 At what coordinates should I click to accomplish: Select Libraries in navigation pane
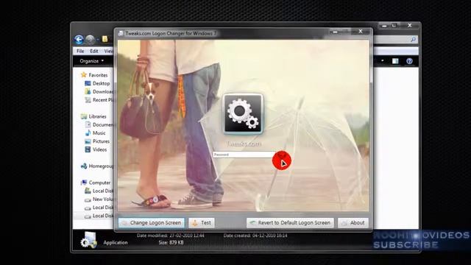(97, 116)
